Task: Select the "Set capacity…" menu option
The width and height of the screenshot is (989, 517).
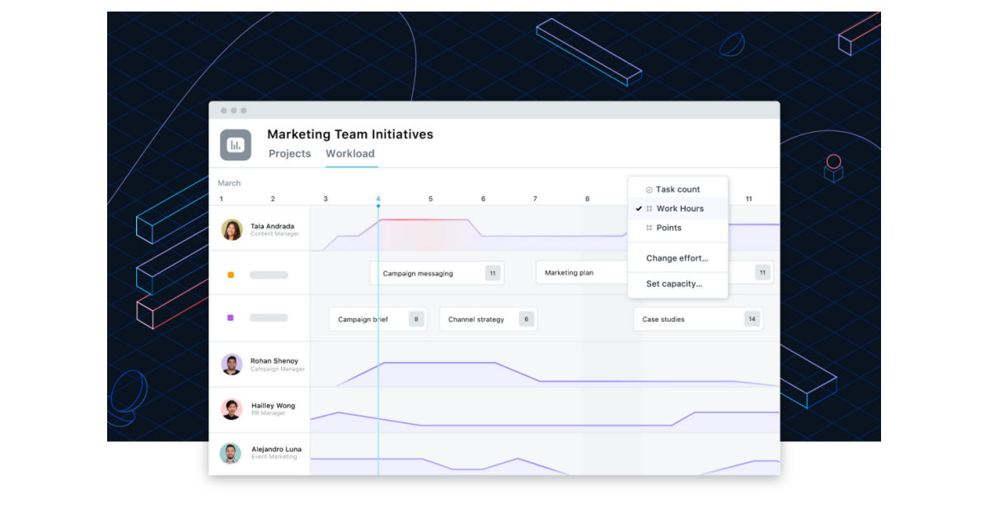Action: (676, 284)
